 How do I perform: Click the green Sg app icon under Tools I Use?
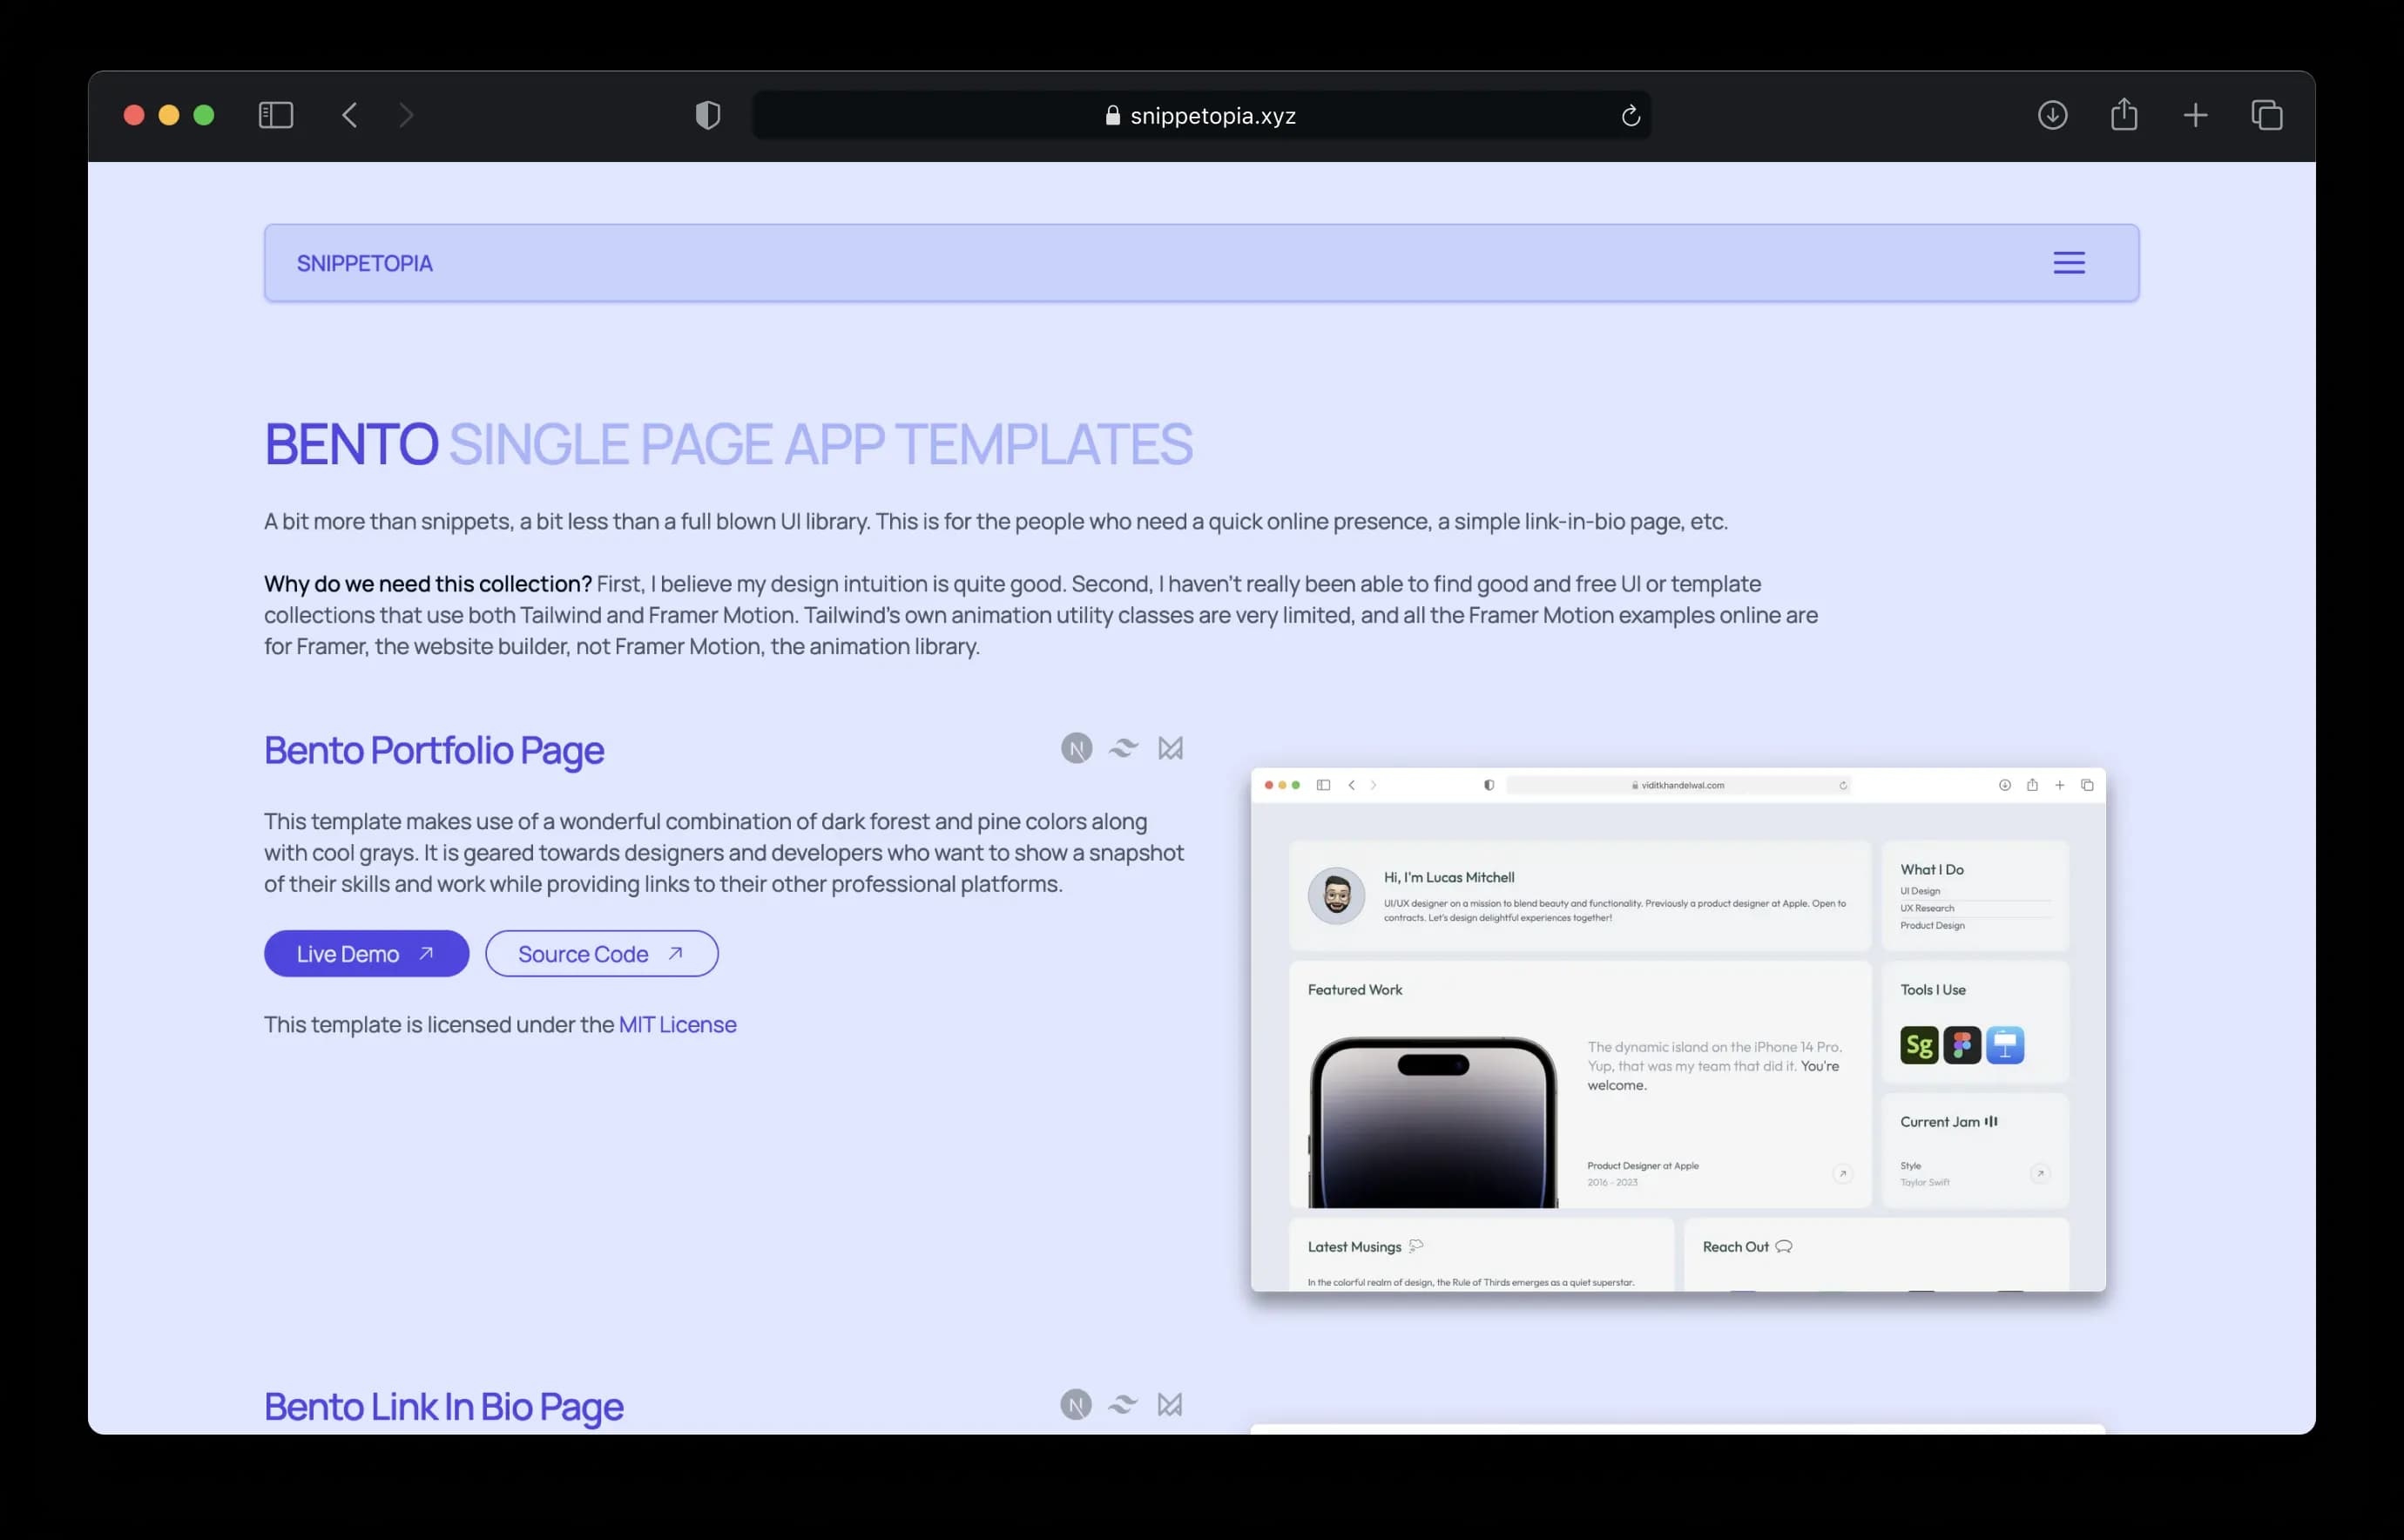pyautogui.click(x=1919, y=1045)
